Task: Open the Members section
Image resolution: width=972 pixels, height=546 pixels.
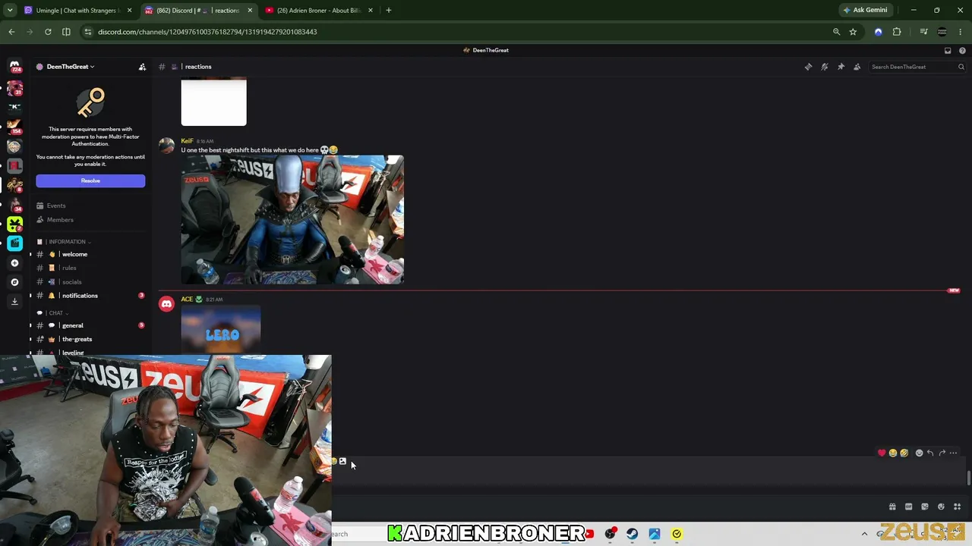Action: [x=90, y=220]
